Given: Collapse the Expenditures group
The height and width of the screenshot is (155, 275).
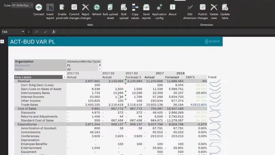Looking at the screenshot, I should (16, 124).
